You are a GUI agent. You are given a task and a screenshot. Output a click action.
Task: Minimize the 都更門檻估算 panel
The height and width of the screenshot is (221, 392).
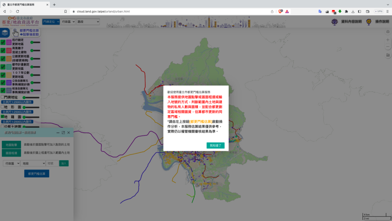pos(58,132)
